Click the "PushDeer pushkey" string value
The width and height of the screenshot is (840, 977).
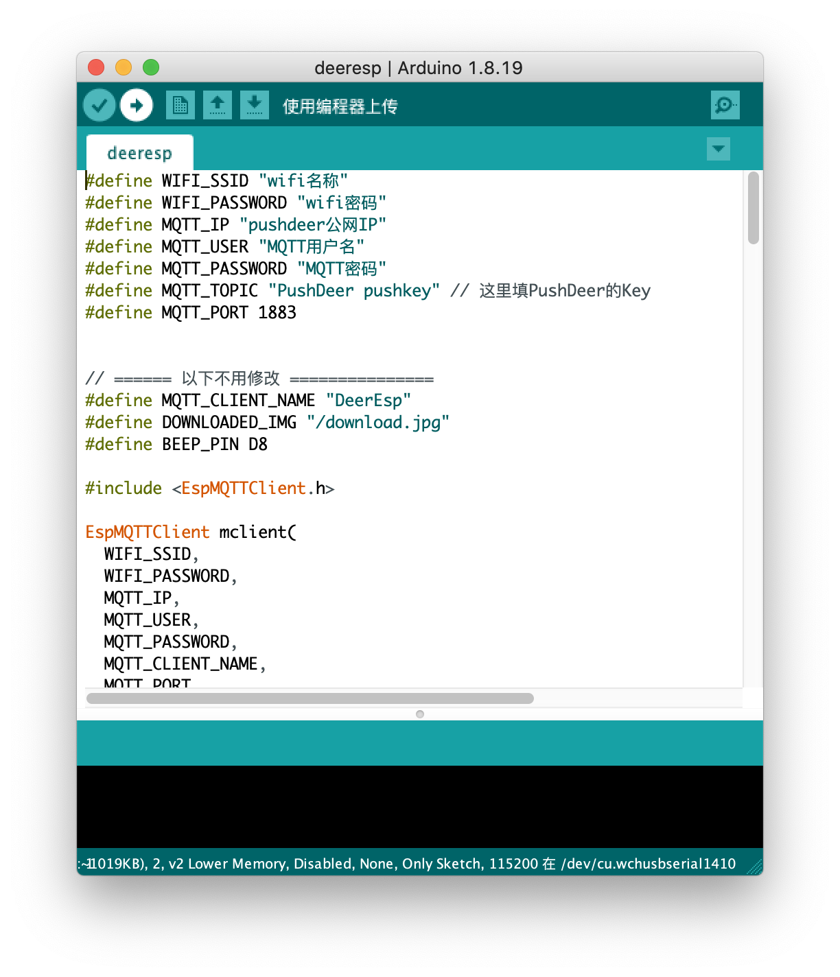[x=354, y=290]
